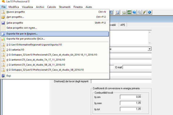Open recent file G:\catania.l10
Image resolution: width=173 pixels, height=115 pixels.
(x=55, y=50)
